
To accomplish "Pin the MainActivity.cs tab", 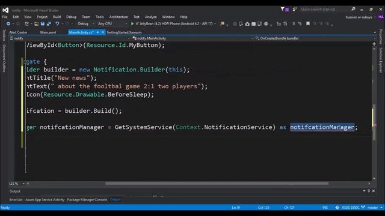I will point(97,32).
